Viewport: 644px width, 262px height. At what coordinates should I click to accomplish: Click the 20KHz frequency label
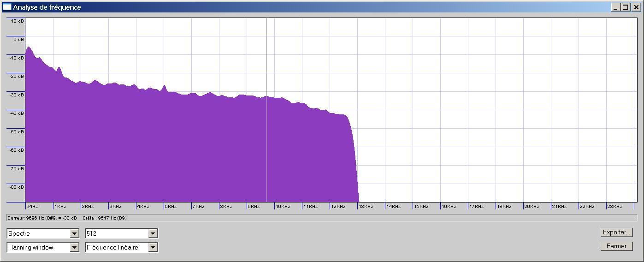[x=532, y=206]
